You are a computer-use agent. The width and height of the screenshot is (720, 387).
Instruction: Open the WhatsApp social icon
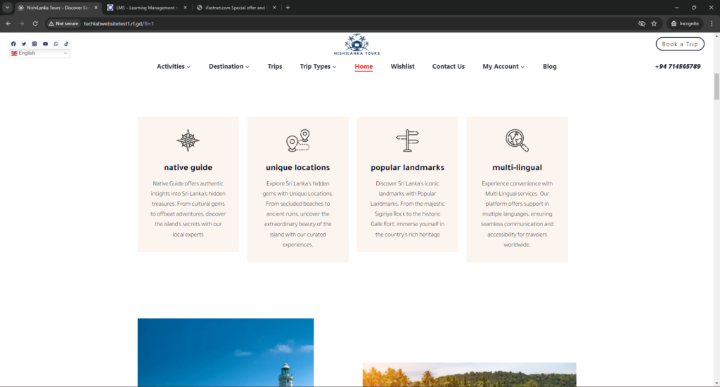click(x=56, y=44)
